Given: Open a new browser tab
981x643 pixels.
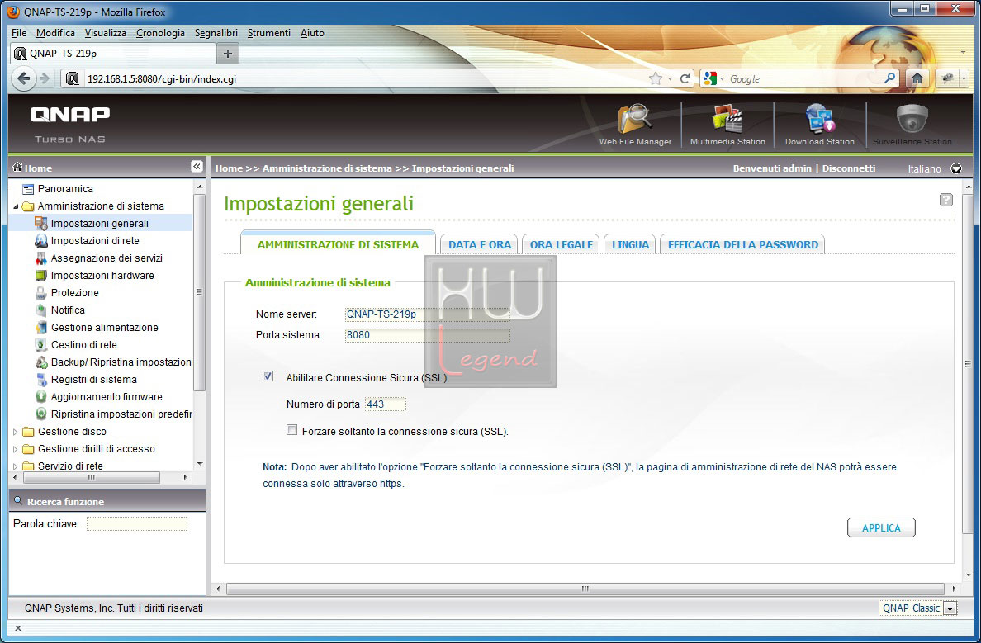Looking at the screenshot, I should pyautogui.click(x=228, y=54).
